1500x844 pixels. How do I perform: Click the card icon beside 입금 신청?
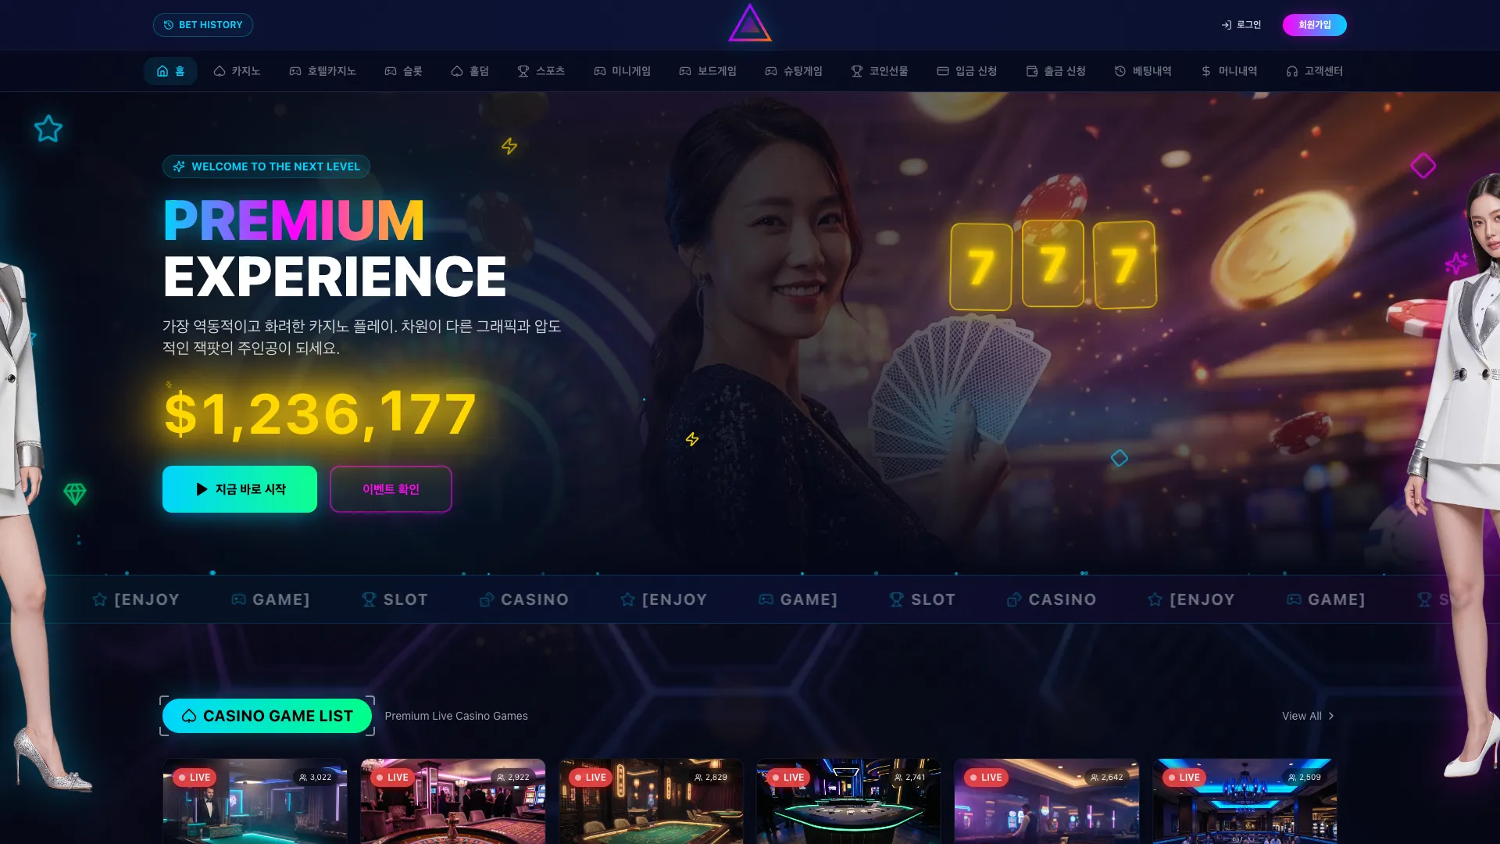(x=943, y=71)
